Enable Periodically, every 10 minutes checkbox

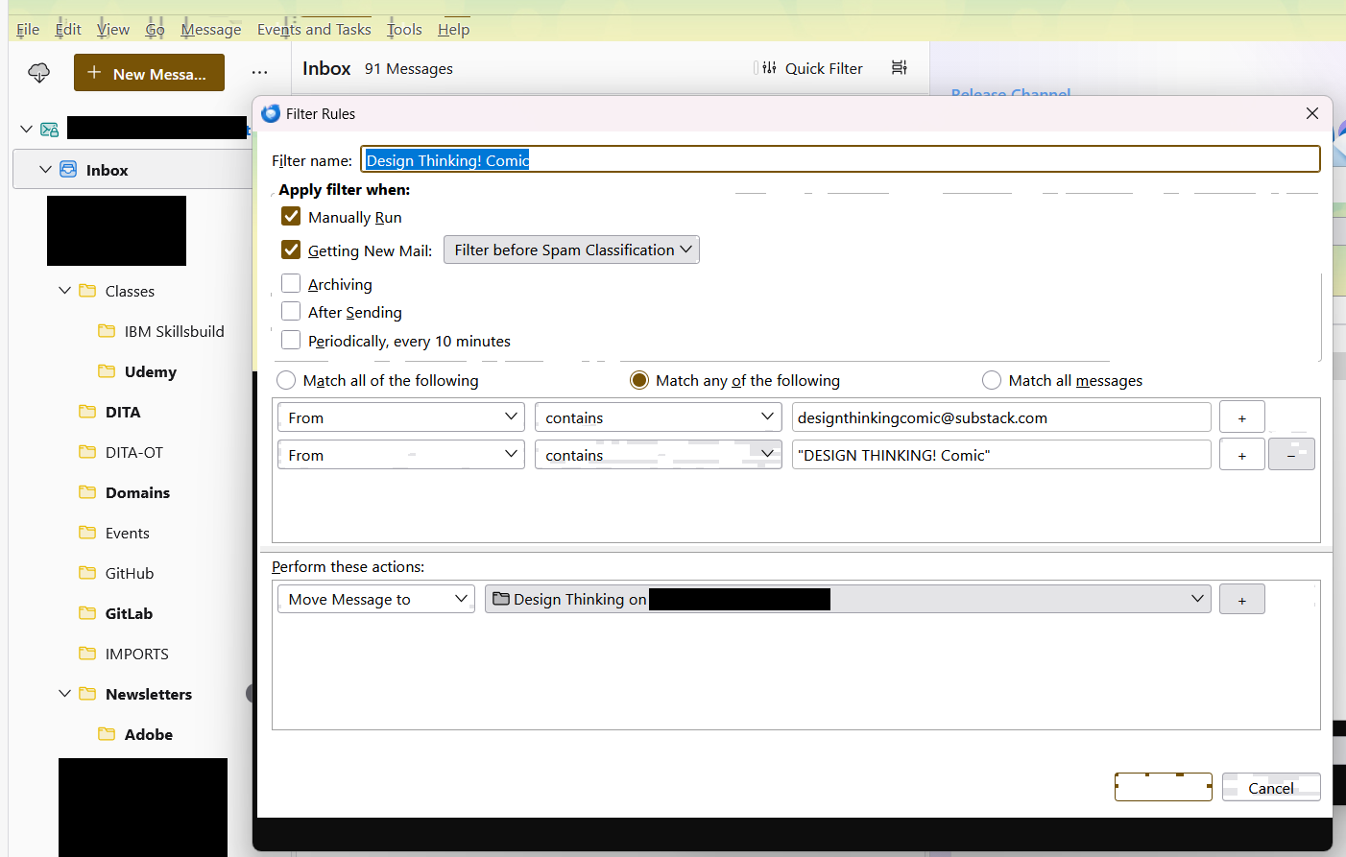click(x=291, y=340)
